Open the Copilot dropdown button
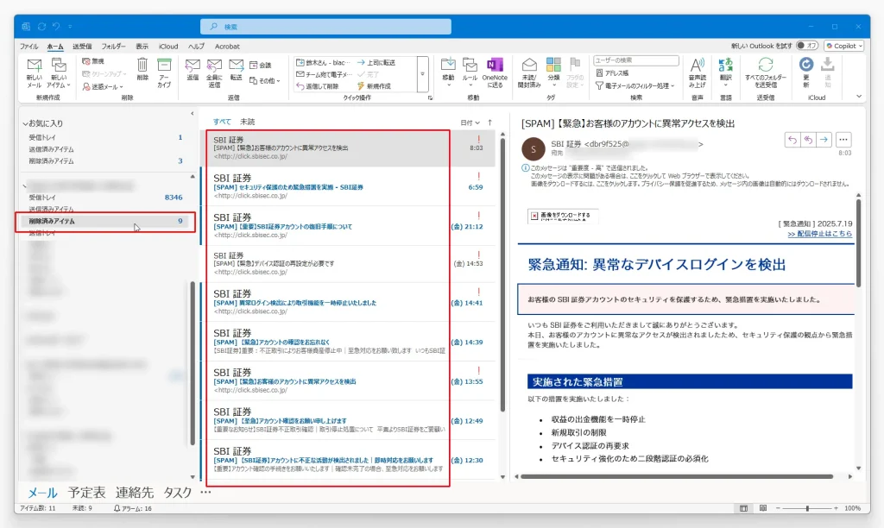 (844, 46)
